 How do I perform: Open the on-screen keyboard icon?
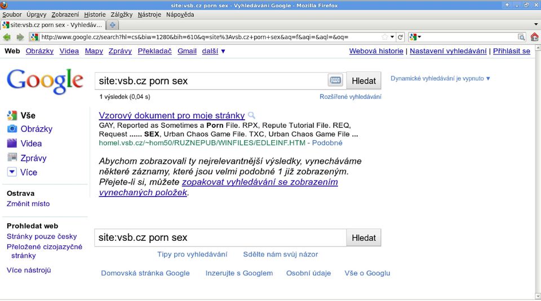[x=335, y=80]
